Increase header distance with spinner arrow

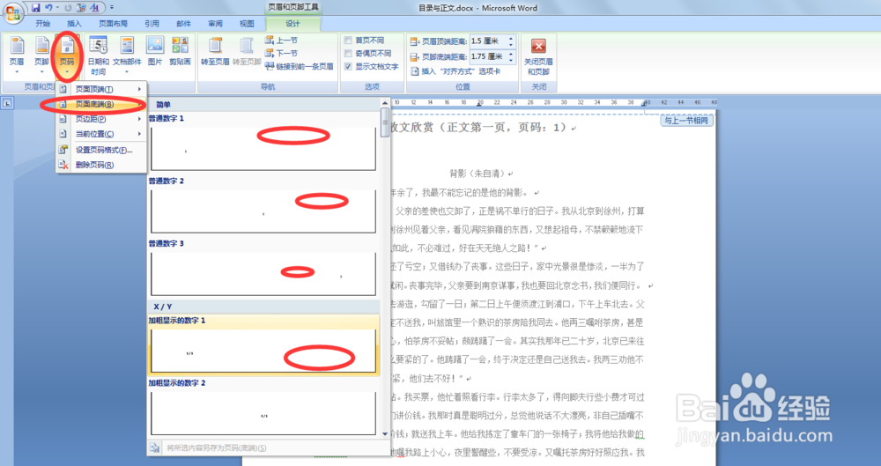point(511,39)
